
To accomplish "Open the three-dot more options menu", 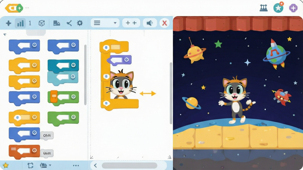I will (76, 165).
